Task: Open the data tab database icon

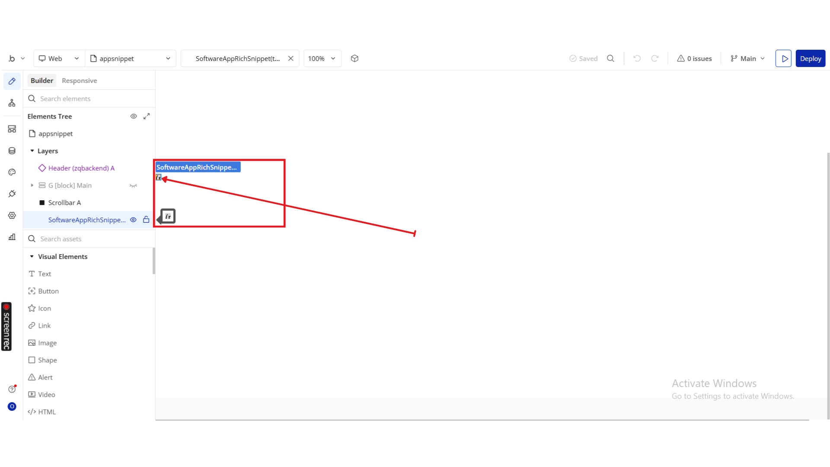Action: click(x=12, y=150)
